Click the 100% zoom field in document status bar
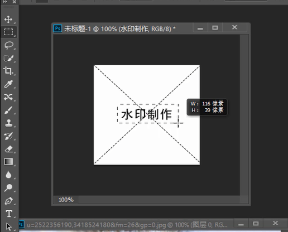Image resolution: width=288 pixels, height=232 pixels. pyautogui.click(x=66, y=200)
